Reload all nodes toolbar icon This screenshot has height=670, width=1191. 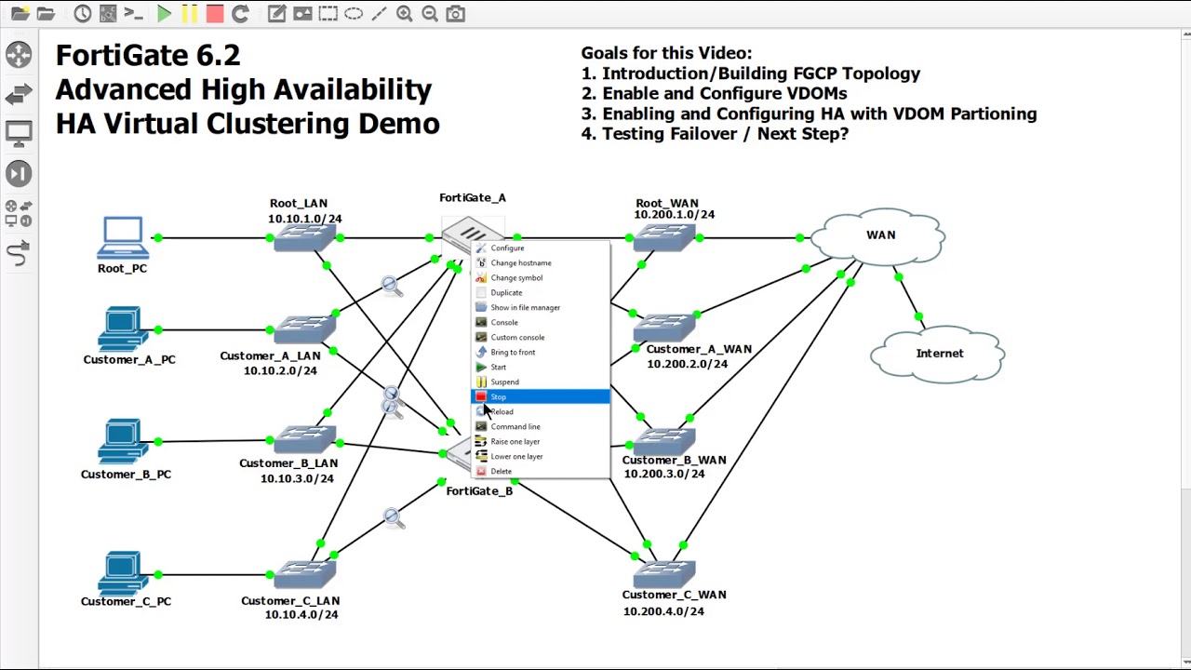click(240, 14)
